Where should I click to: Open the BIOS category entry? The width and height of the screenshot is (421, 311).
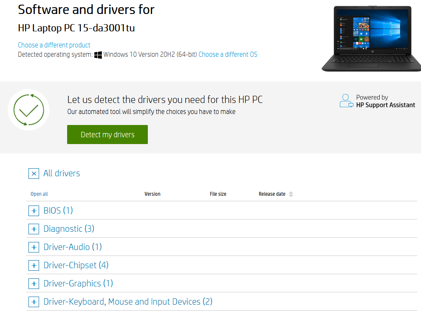(58, 211)
